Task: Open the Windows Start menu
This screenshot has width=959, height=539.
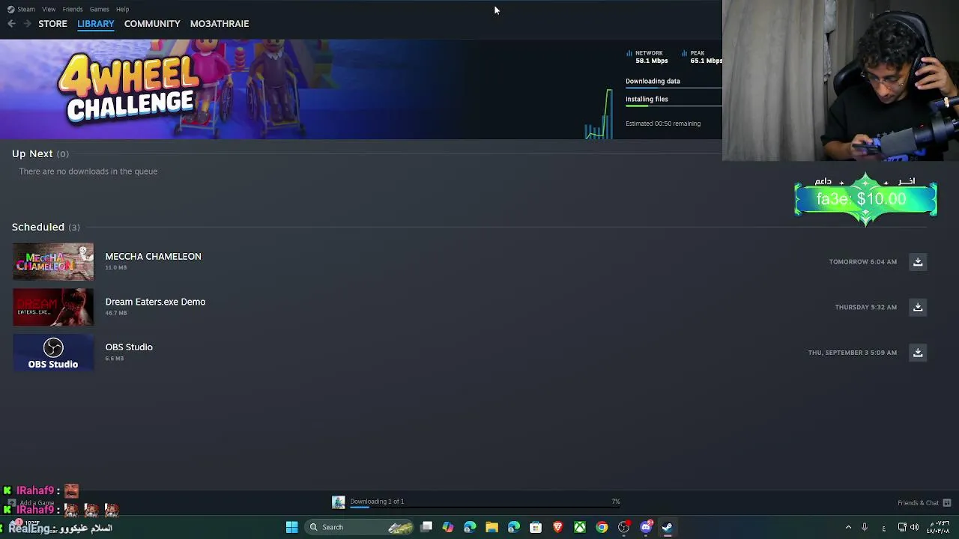Action: [x=292, y=527]
